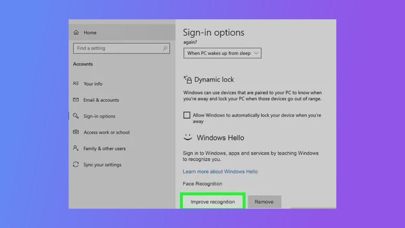Click the 'Allow Windows to automatically lock' label
Screen dimensions: 405x228
click(257, 118)
